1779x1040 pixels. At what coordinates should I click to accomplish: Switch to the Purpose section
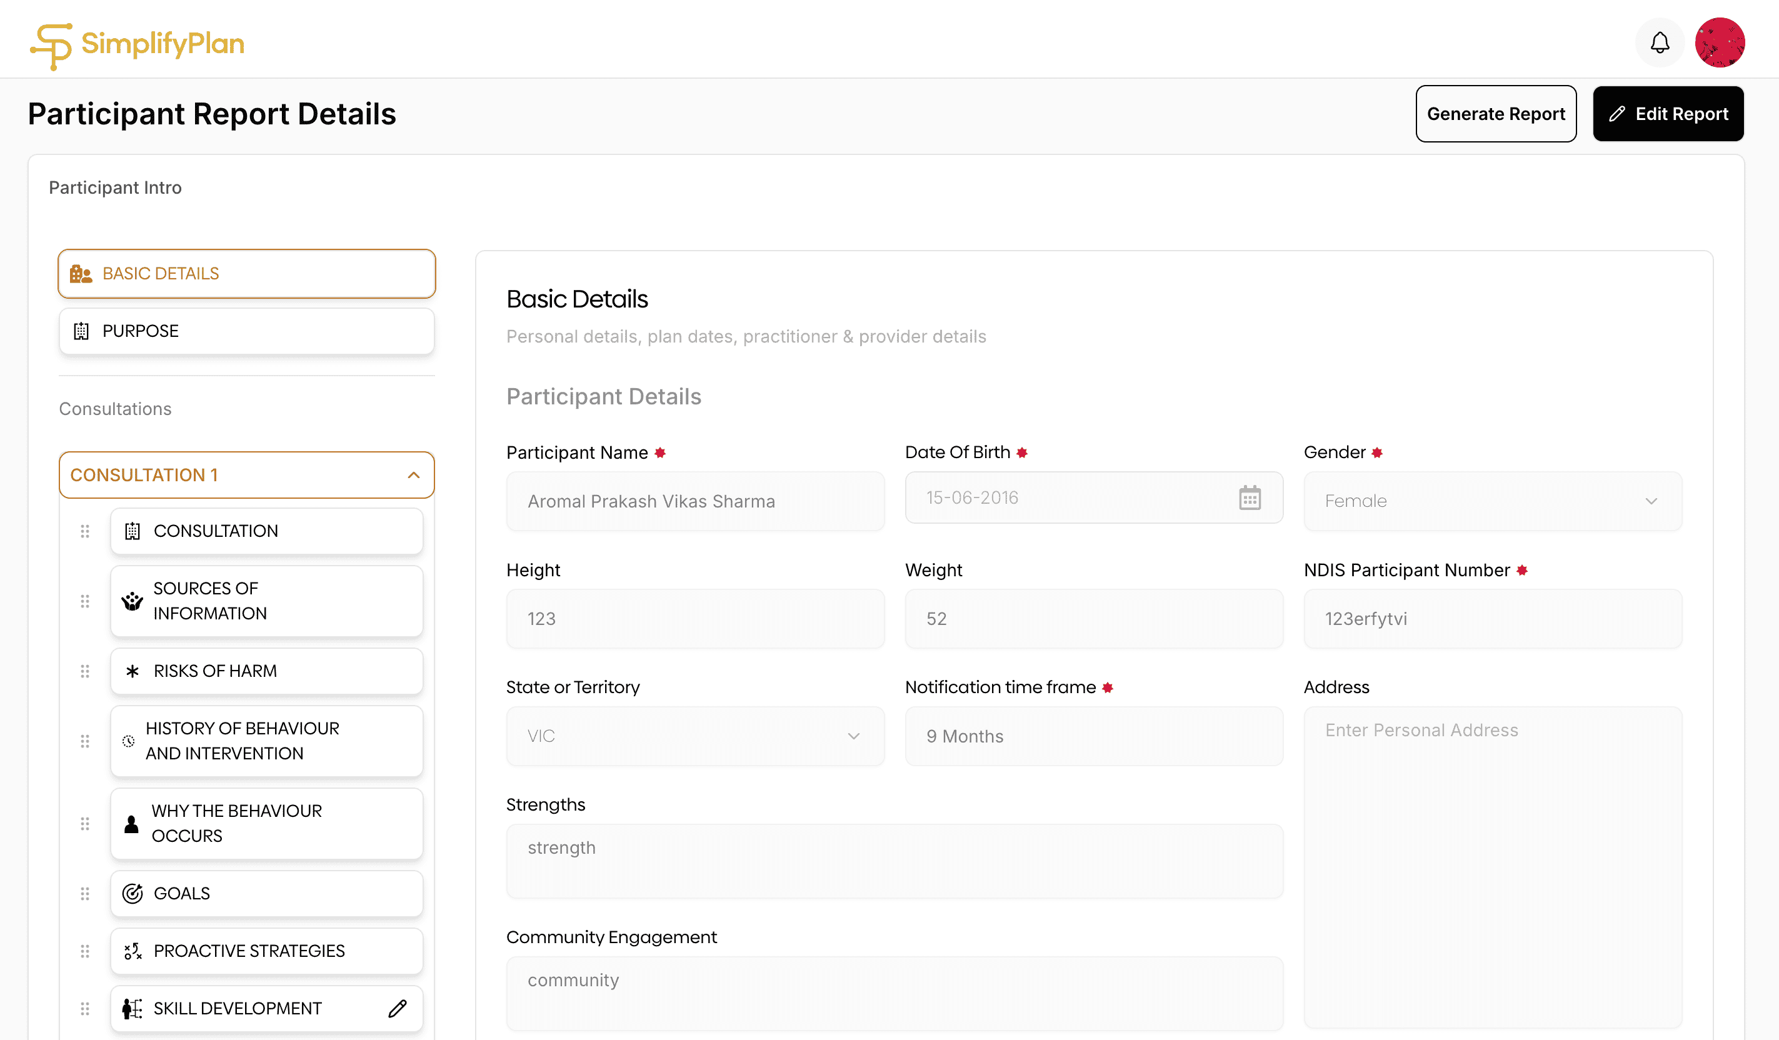246,331
